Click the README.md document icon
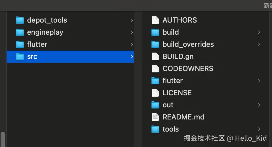272x147 pixels. click(155, 117)
